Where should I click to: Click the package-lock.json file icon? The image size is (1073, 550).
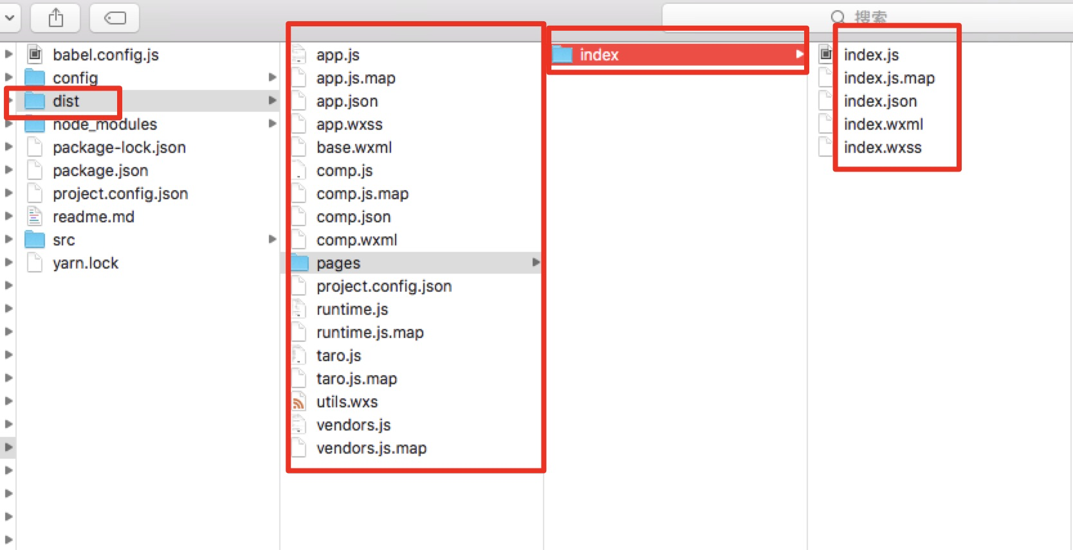[x=35, y=147]
